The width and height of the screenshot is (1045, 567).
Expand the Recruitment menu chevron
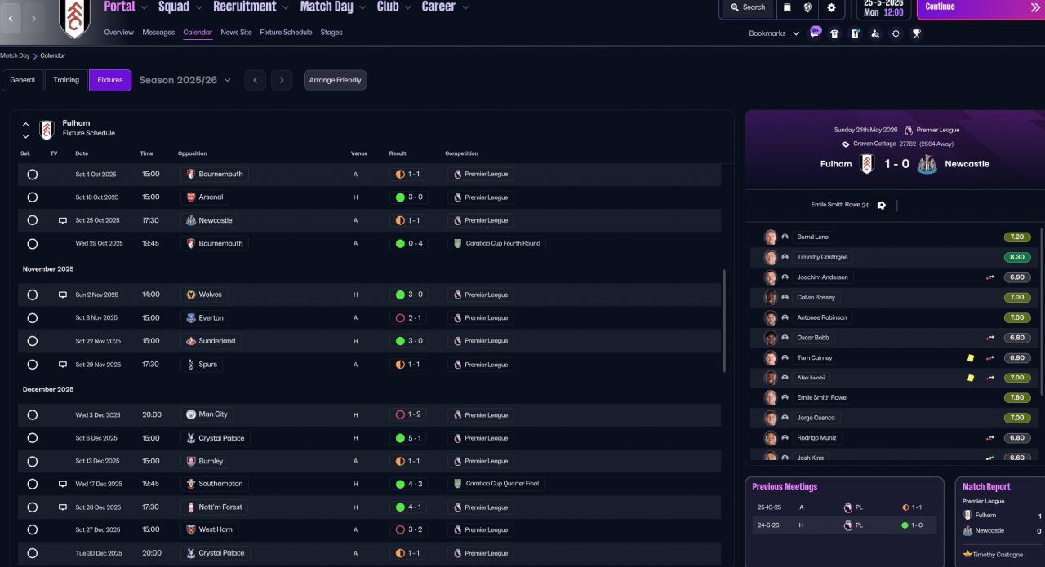(286, 7)
